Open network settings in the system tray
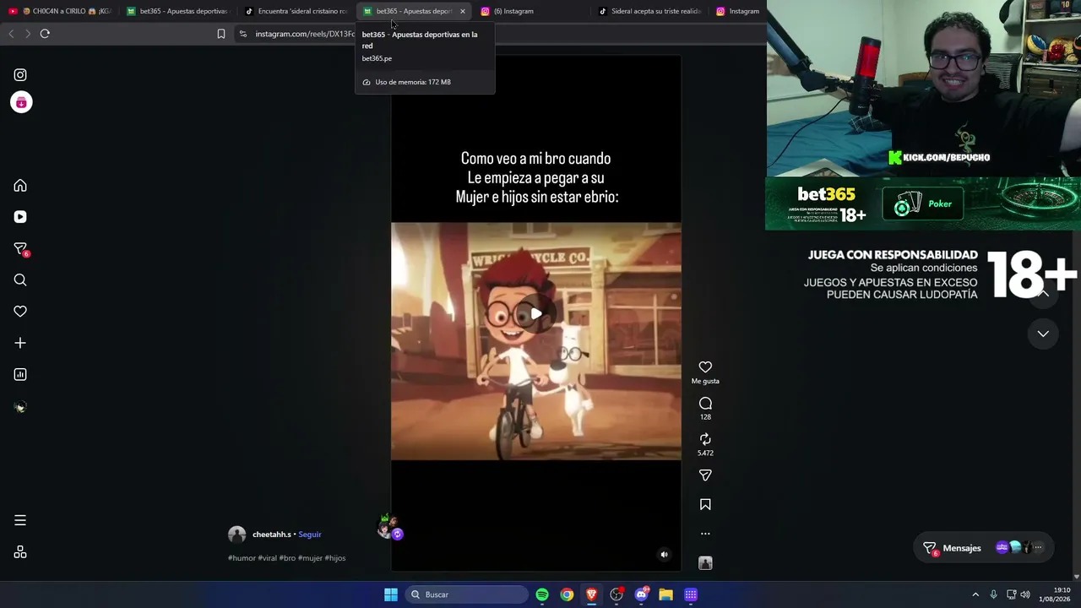 pyautogui.click(x=1011, y=594)
